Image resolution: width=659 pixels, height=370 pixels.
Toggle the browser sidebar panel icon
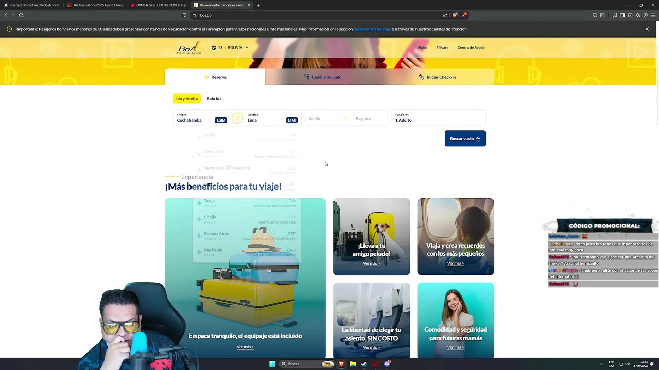coord(622,15)
